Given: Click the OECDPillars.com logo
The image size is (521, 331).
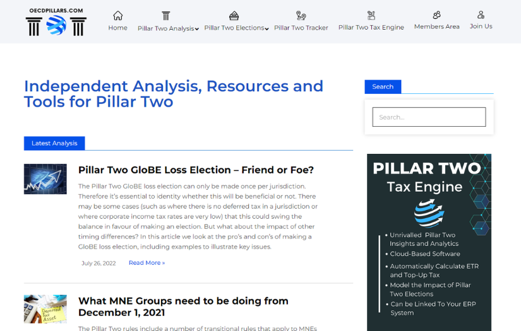Looking at the screenshot, I should (x=56, y=21).
